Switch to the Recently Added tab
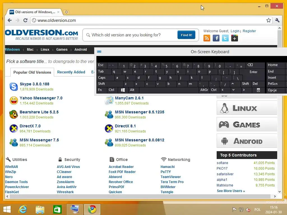 tap(71, 72)
